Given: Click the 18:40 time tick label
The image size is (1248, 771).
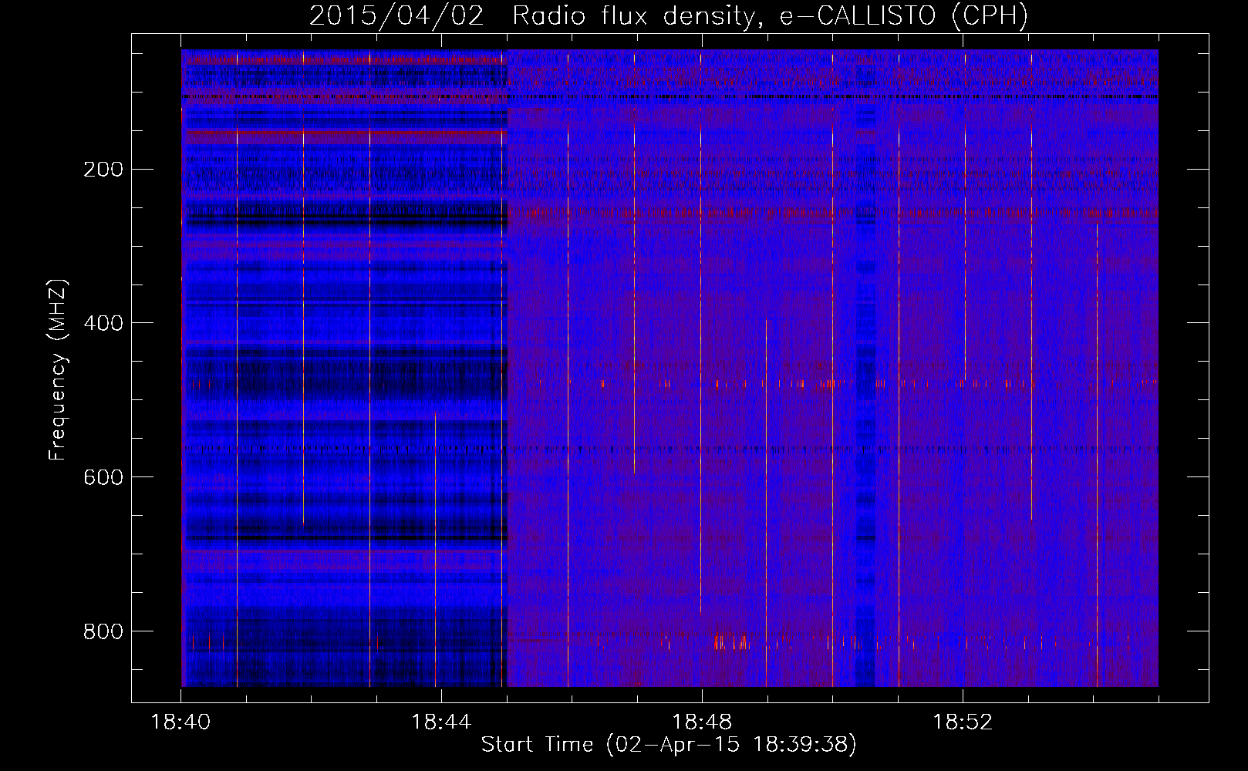Looking at the screenshot, I should (180, 722).
